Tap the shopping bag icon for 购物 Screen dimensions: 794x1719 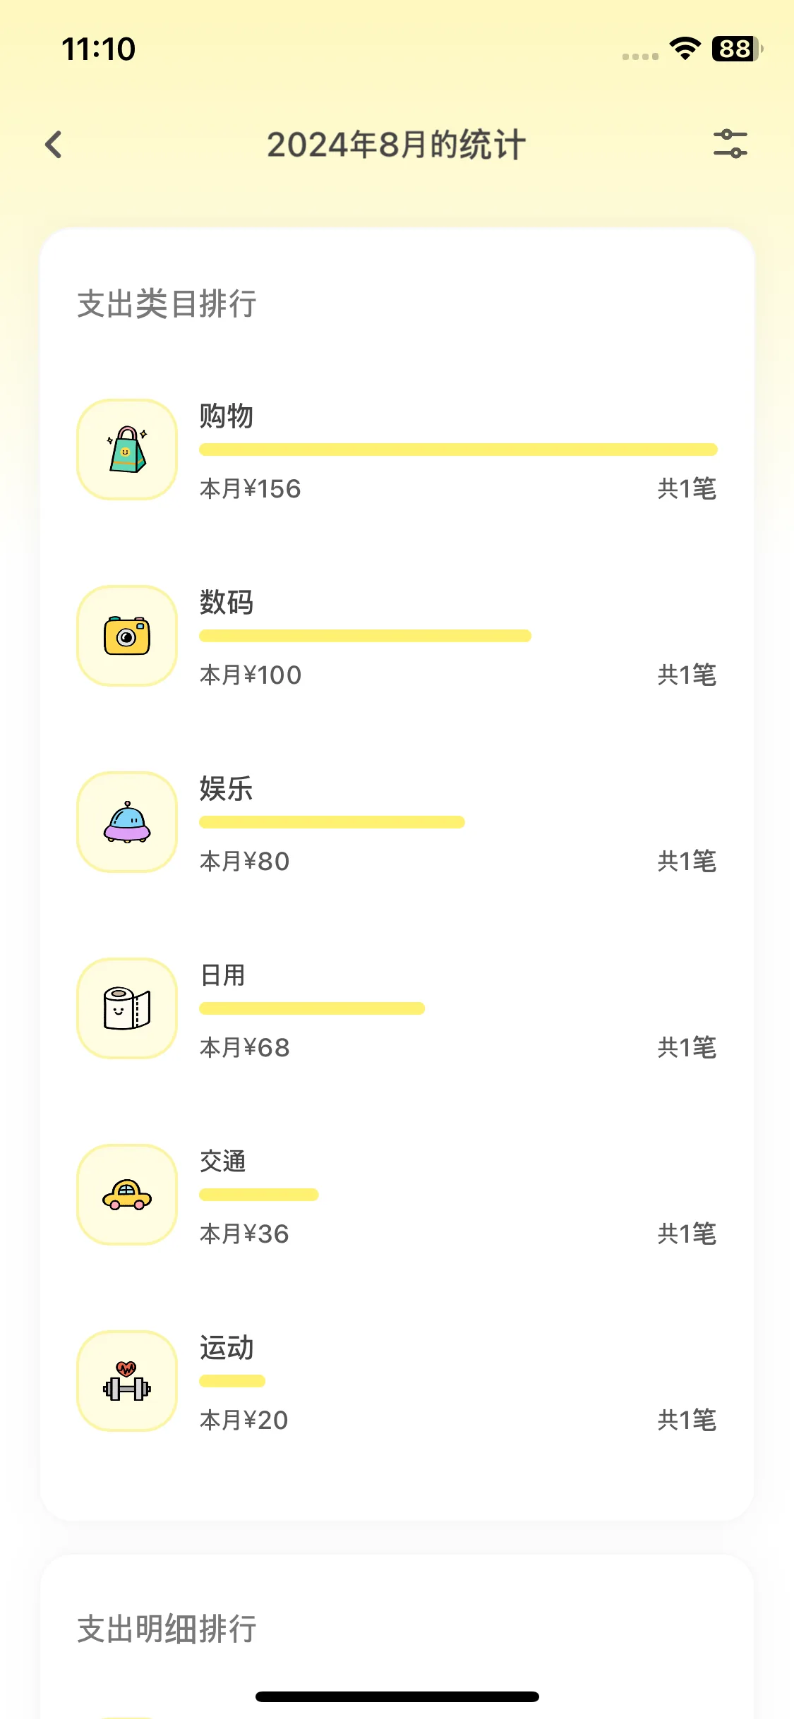click(127, 450)
